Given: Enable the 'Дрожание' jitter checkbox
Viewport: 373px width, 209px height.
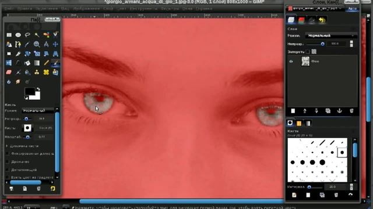Looking at the screenshot, I should (x=8, y=162).
